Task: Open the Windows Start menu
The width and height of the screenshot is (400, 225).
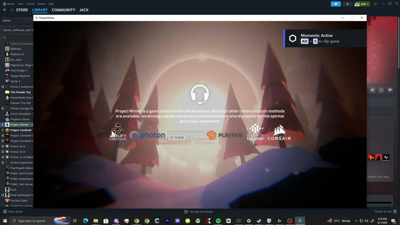Action: (5, 221)
